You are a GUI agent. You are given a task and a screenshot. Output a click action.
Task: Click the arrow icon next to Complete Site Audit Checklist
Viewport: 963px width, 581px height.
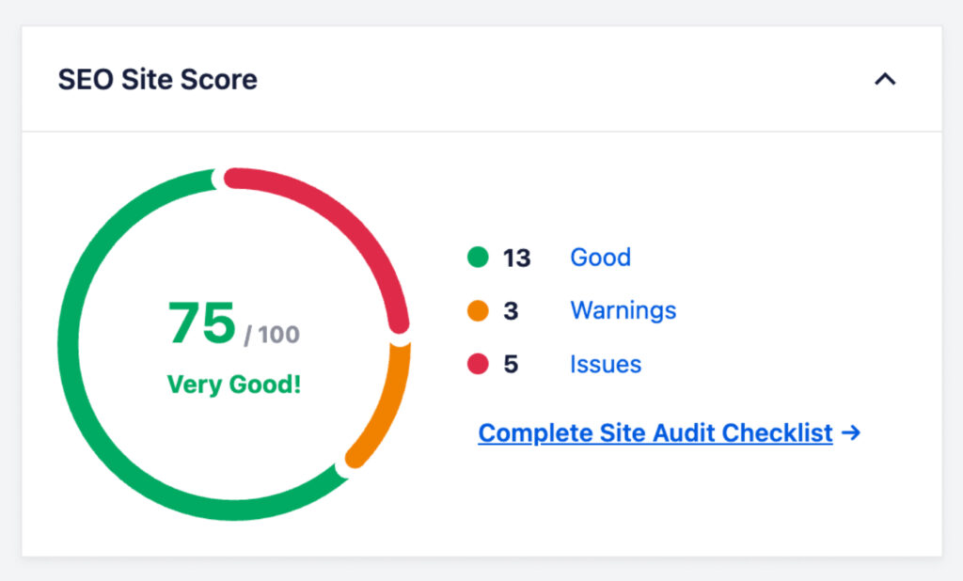click(x=854, y=432)
